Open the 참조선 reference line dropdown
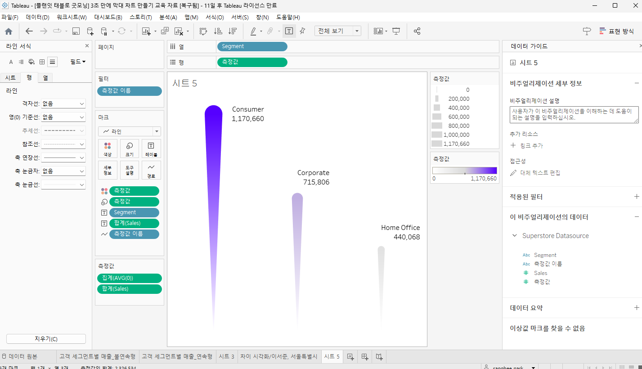Screen dimensions: 642x369 pyautogui.click(x=63, y=144)
